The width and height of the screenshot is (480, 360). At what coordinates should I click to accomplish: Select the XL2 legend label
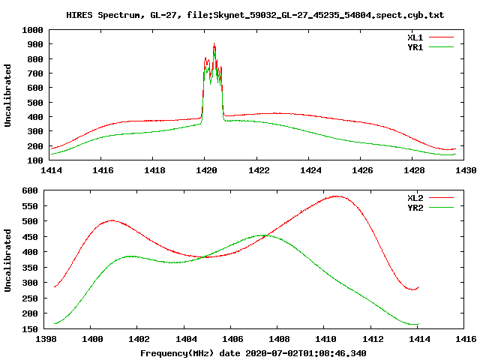coord(415,198)
